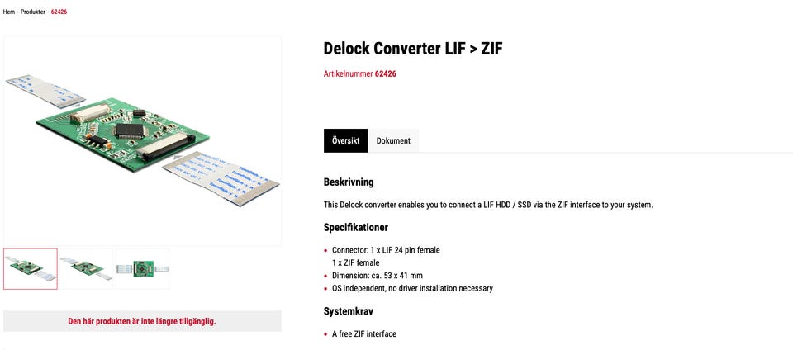
Task: Click the product no longer available banner
Action: [x=142, y=321]
